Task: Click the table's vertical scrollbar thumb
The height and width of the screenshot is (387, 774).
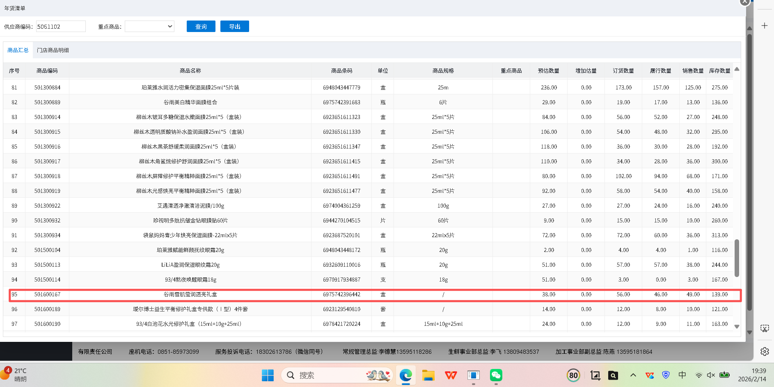Action: [737, 258]
